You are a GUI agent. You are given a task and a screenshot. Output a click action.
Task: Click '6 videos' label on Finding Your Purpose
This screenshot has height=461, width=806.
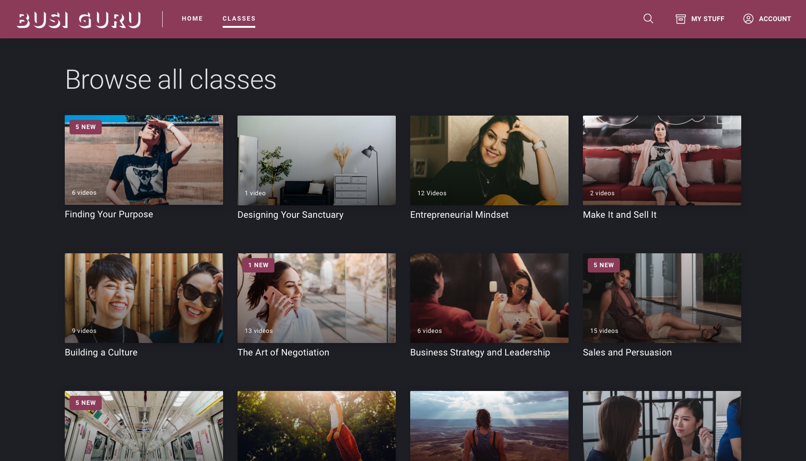click(x=84, y=193)
